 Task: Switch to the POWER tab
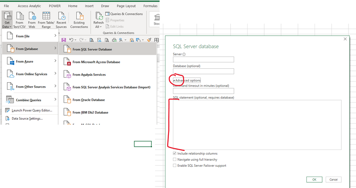[55, 6]
